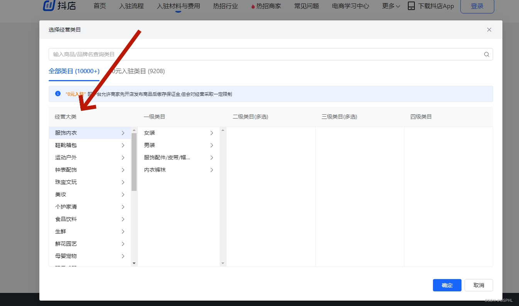Click the 经营大类 list scrollbar thumb

134,162
